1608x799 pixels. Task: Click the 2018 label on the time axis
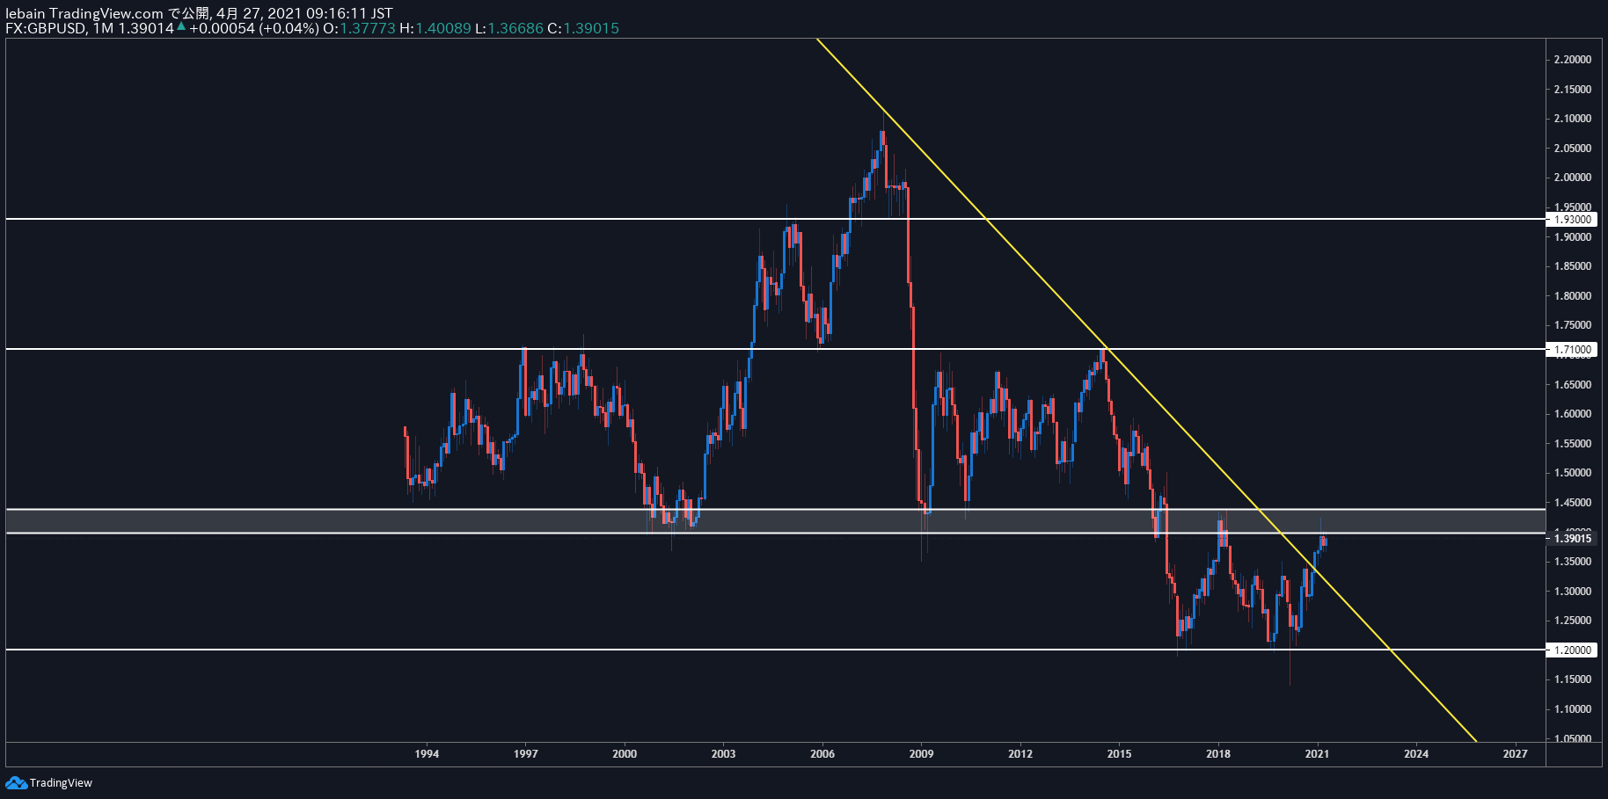pyautogui.click(x=1218, y=753)
